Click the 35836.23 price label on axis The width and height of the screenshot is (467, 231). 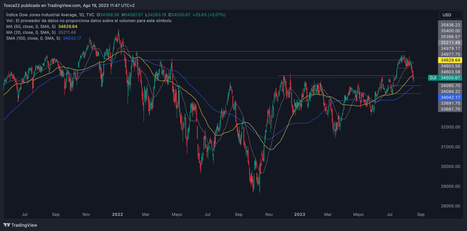pos(450,25)
